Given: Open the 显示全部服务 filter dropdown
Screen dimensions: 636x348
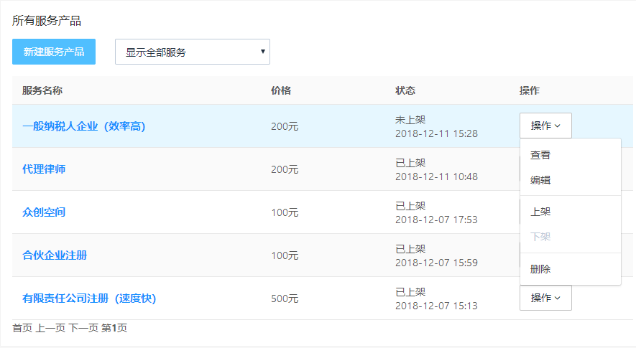Looking at the screenshot, I should point(193,52).
